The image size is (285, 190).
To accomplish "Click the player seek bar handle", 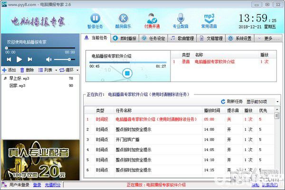I will [x=7, y=48].
